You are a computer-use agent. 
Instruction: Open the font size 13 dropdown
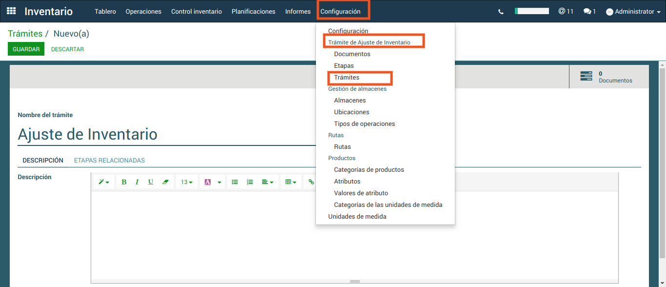[187, 182]
